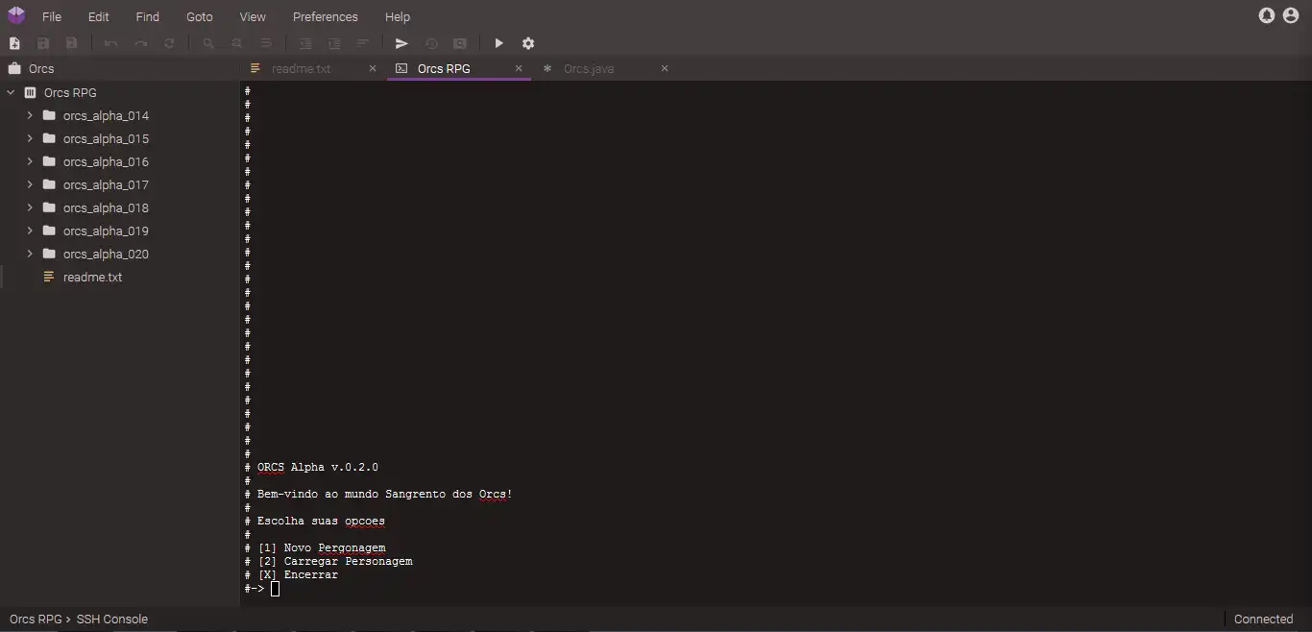Screen dimensions: 1312x632
Task: Select the Orcs RPG project root label
Action: tap(70, 93)
